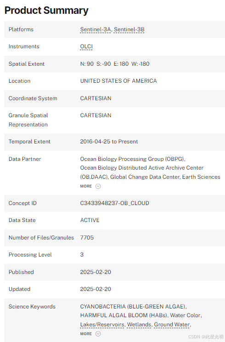Click the Published date 2025-02-20

96,272
